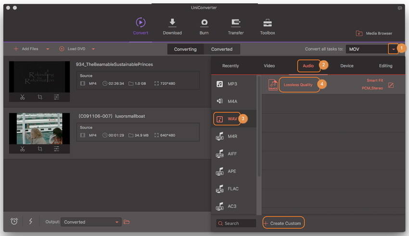Select the Audio format tab
The height and width of the screenshot is (236, 409).
pos(308,66)
